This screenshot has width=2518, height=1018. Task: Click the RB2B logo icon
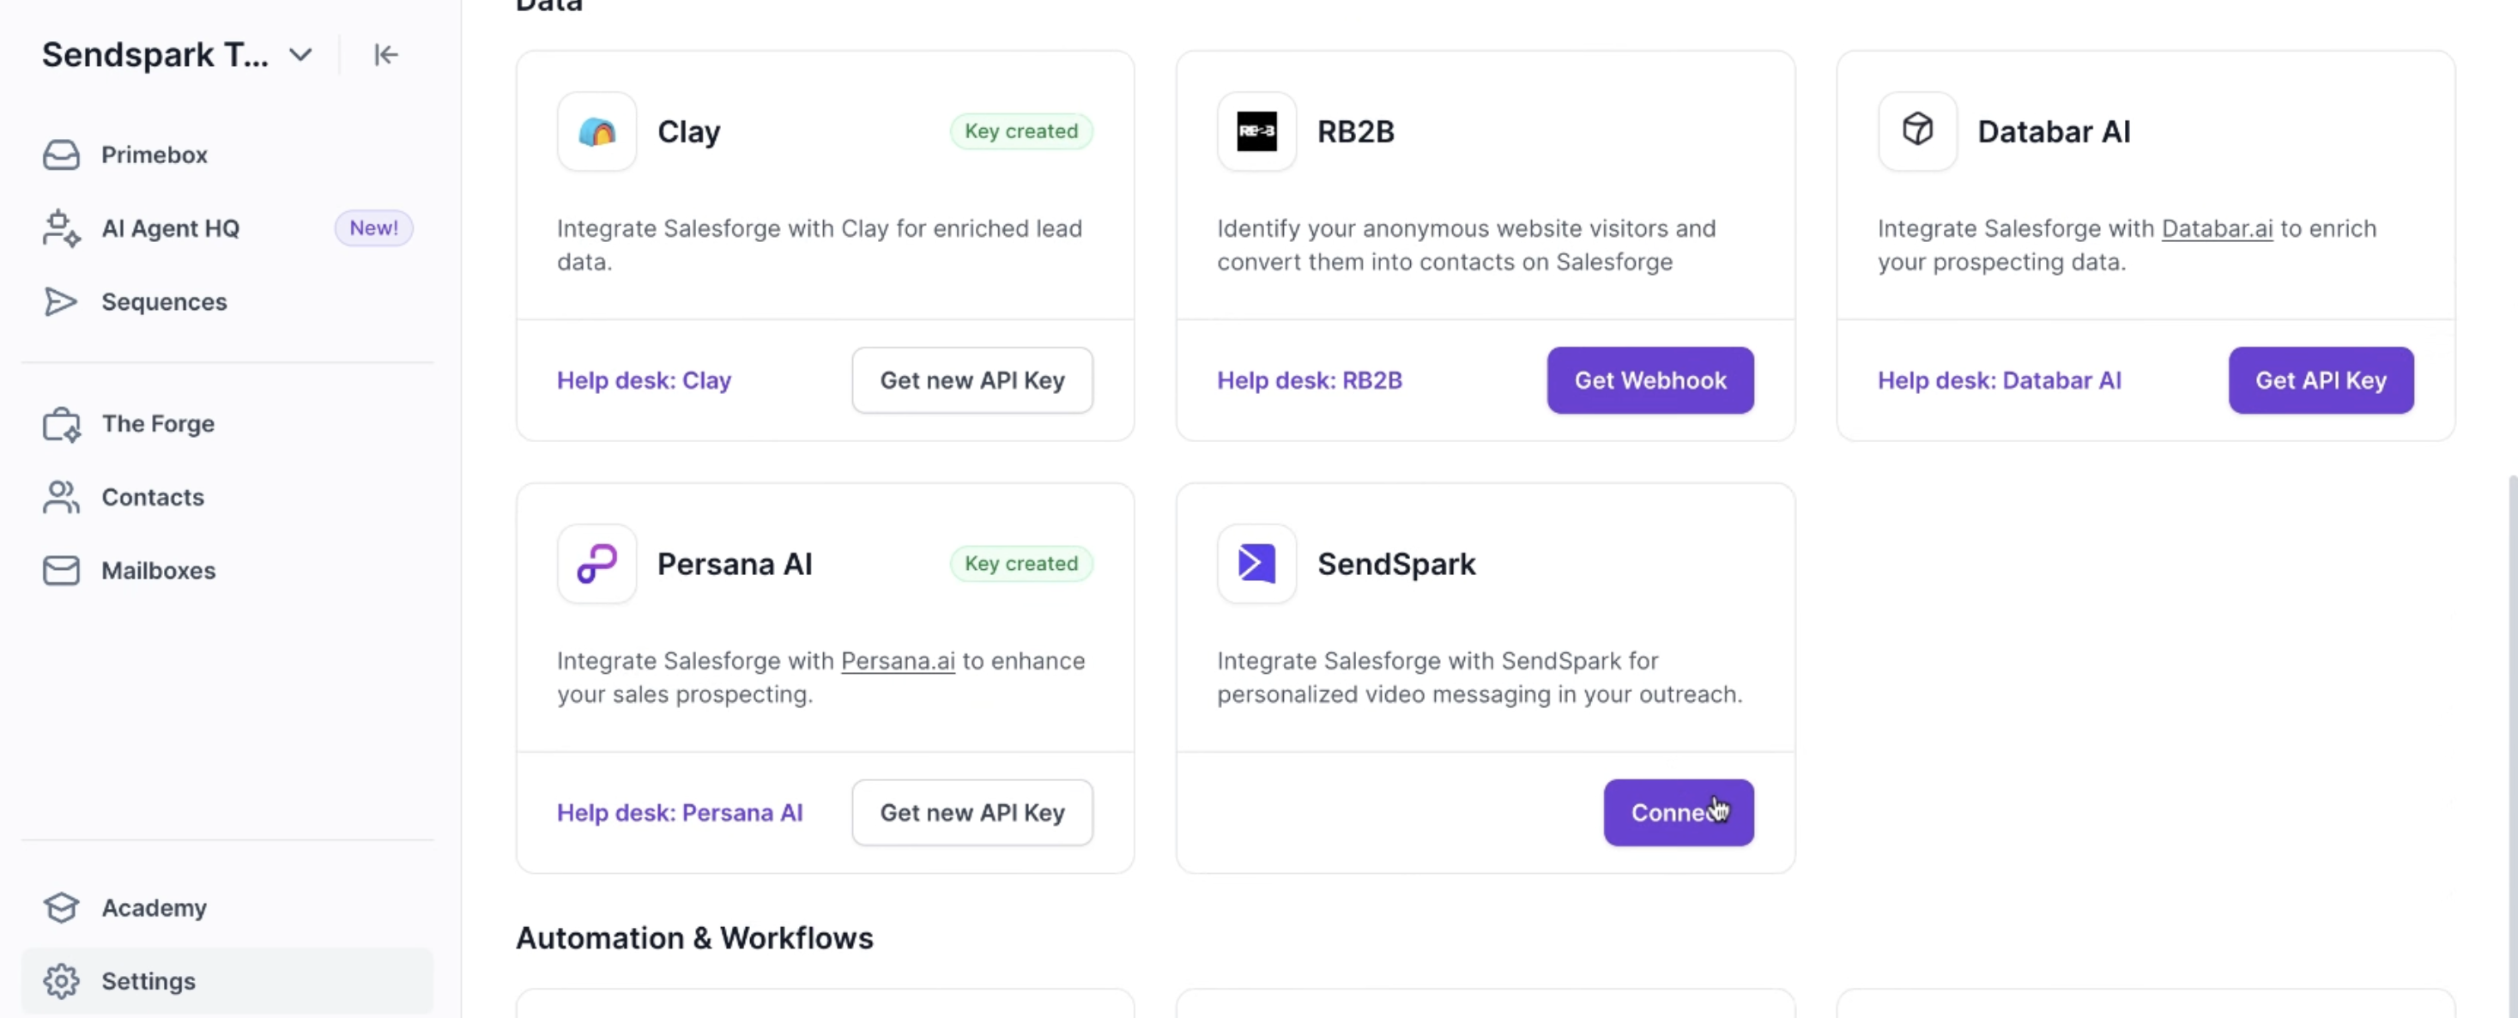pyautogui.click(x=1256, y=131)
